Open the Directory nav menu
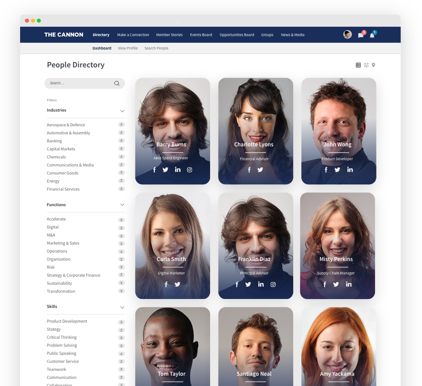 [101, 35]
